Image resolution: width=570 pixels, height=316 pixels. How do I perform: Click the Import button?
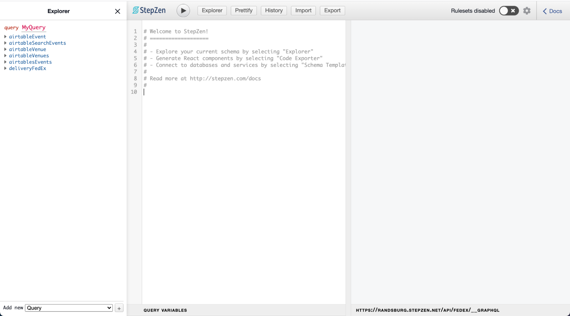click(x=303, y=11)
